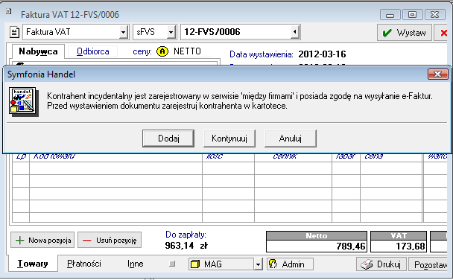Click Kontynuuj in the Symfonia Handel dialog
Screen dimensions: 453x280
point(229,139)
